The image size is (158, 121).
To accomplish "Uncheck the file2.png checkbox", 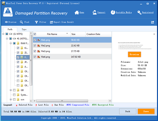I will point(35,46).
